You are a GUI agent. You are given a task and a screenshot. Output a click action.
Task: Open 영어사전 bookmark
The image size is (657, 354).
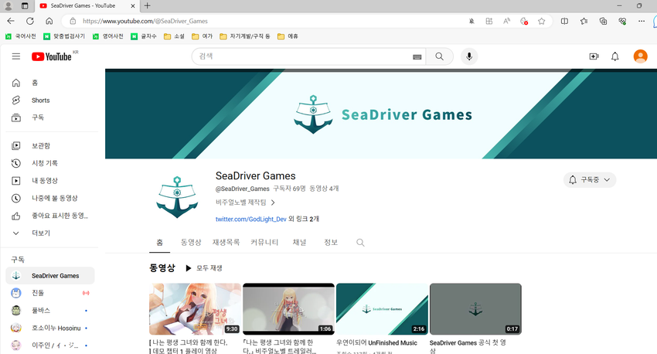tap(107, 36)
